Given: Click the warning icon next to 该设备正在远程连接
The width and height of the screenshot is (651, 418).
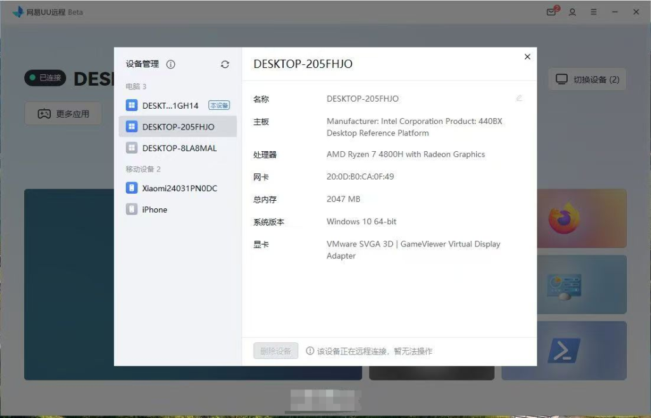Looking at the screenshot, I should point(310,351).
